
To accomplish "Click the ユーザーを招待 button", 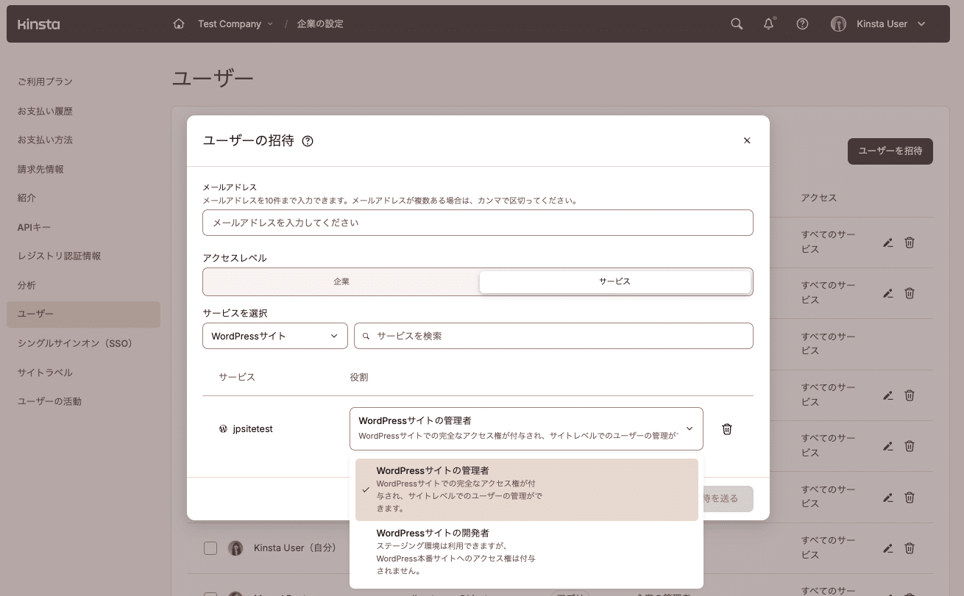I will point(890,151).
